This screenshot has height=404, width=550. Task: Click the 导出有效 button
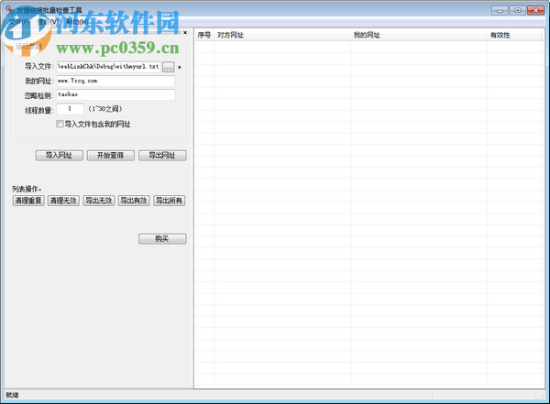coord(134,201)
